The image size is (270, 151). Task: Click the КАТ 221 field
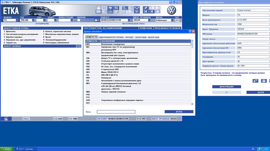(x=177, y=20)
